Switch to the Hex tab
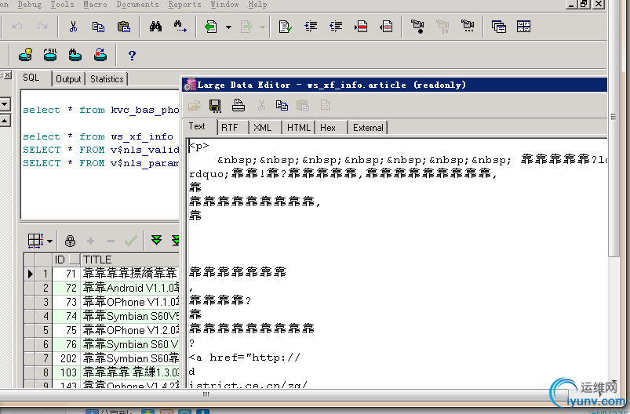630x414 pixels. (x=328, y=128)
